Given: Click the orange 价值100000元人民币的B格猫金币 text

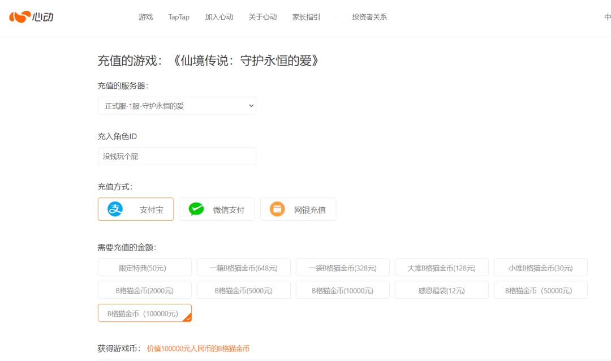Looking at the screenshot, I should 198,349.
